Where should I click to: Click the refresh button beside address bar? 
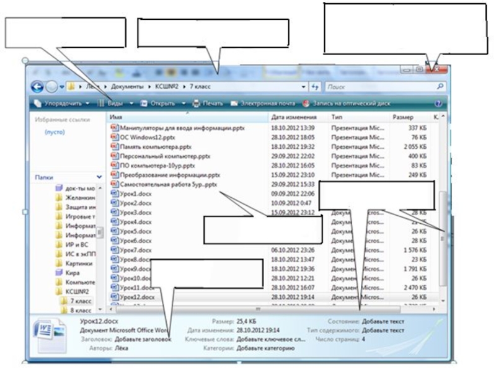click(315, 87)
